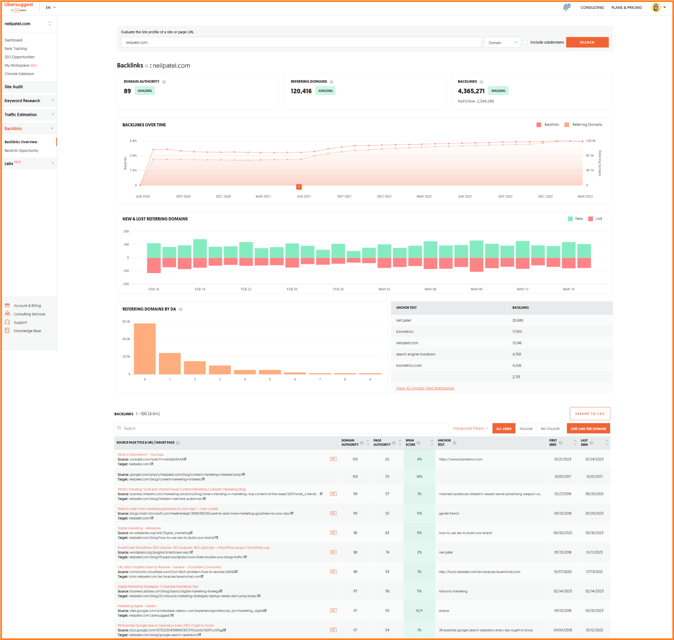This screenshot has width=674, height=640.
Task: Open the Domain scope dropdown
Action: click(x=502, y=42)
